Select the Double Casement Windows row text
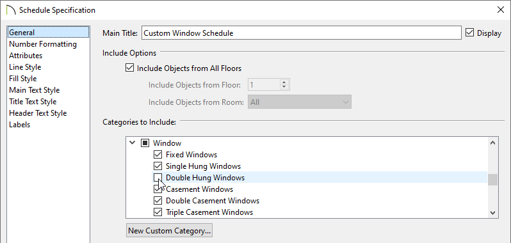The height and width of the screenshot is (243, 511). tap(213, 201)
